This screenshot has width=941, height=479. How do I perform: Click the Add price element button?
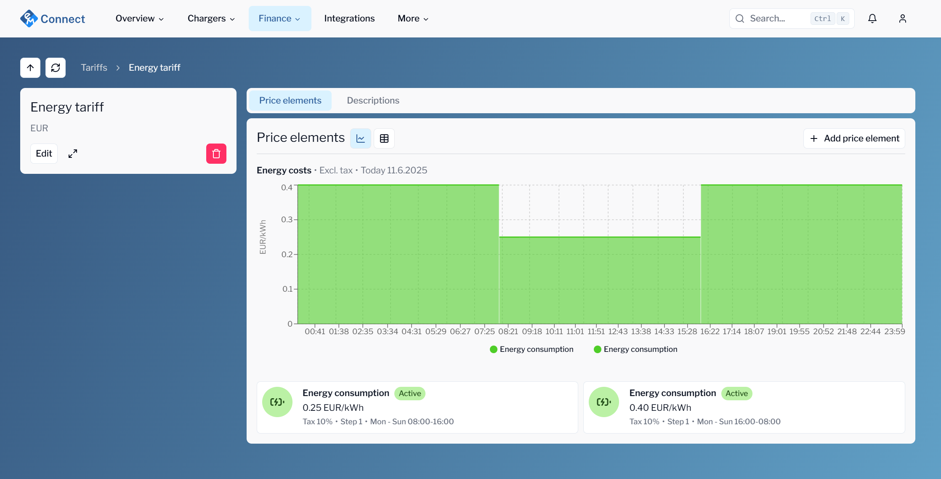854,138
